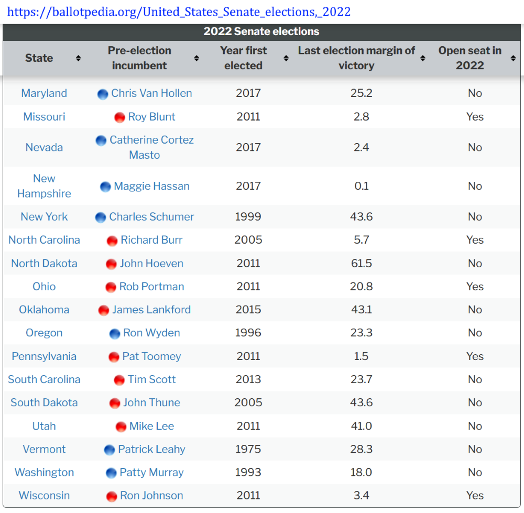
Task: Open Charles Schumer's profile link
Action: pyautogui.click(x=151, y=217)
